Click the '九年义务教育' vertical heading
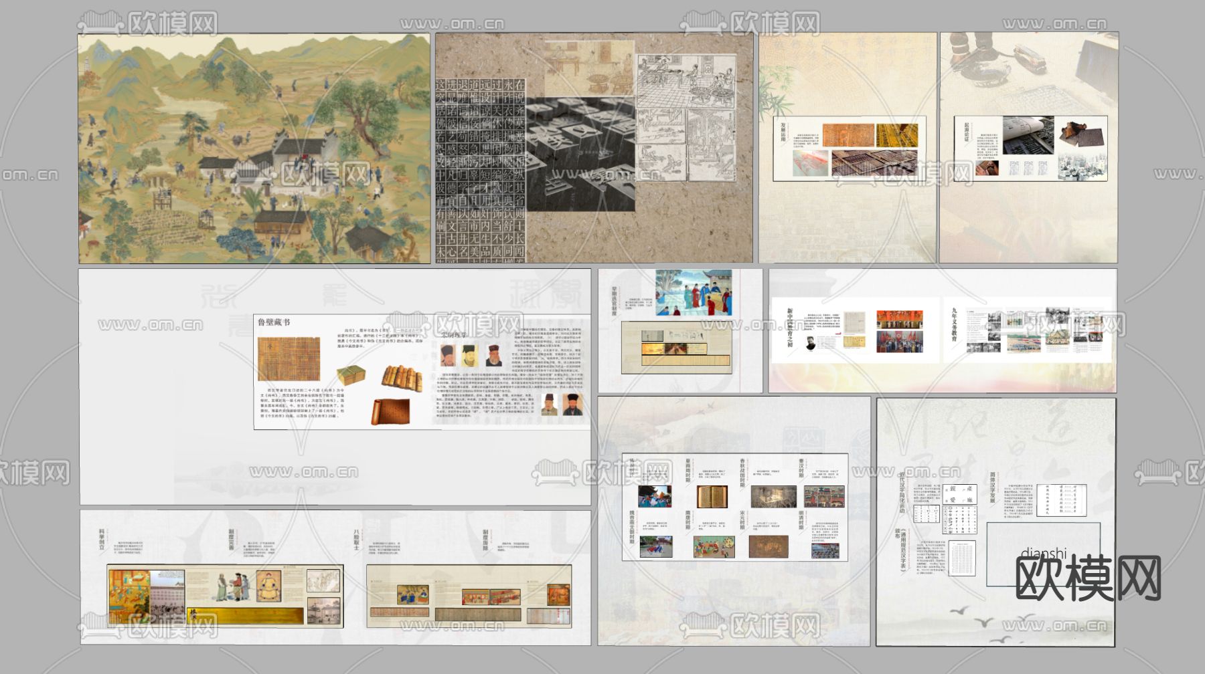 [x=954, y=325]
